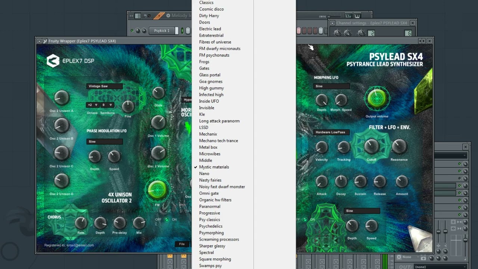Image resolution: width=478 pixels, height=269 pixels.
Task: Switch the OFF/ON toggle near the bottom Sine LFO
Action: click(305, 220)
